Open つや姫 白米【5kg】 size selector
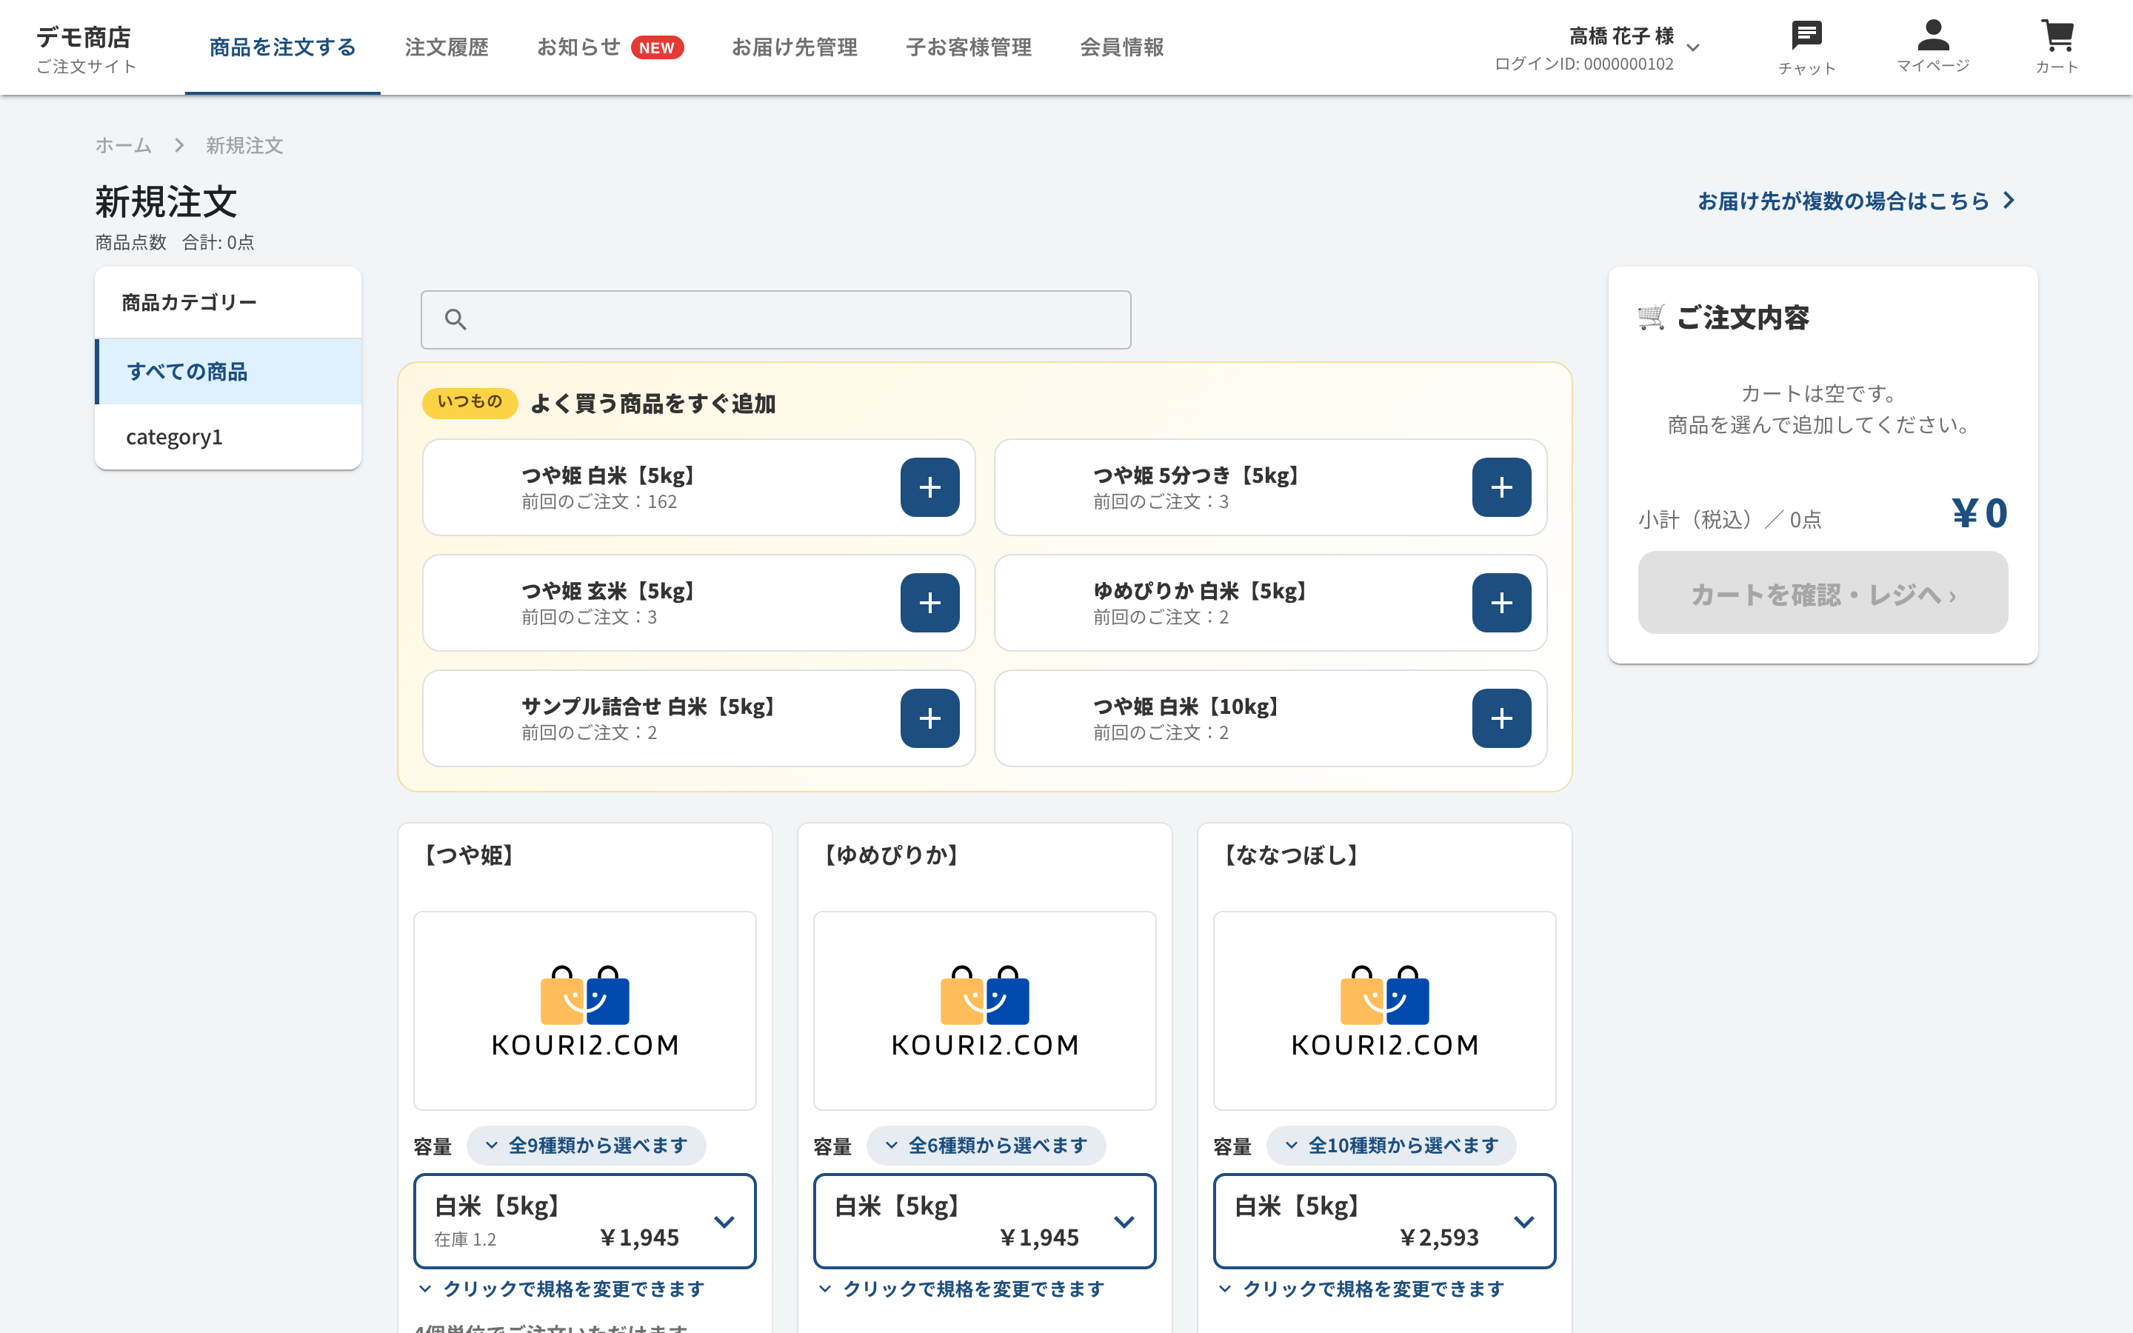Viewport: 2133px width, 1333px height. [x=584, y=1220]
